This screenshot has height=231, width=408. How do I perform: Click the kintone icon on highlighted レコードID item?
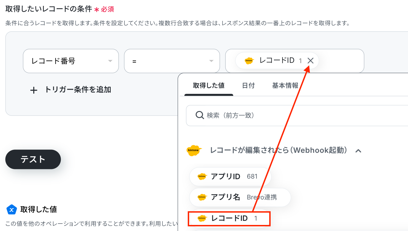coord(202,218)
